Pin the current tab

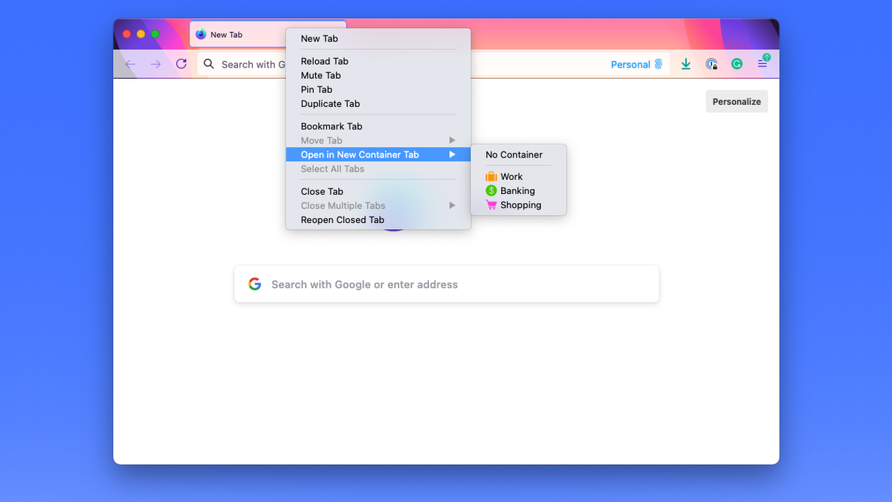pyautogui.click(x=315, y=89)
